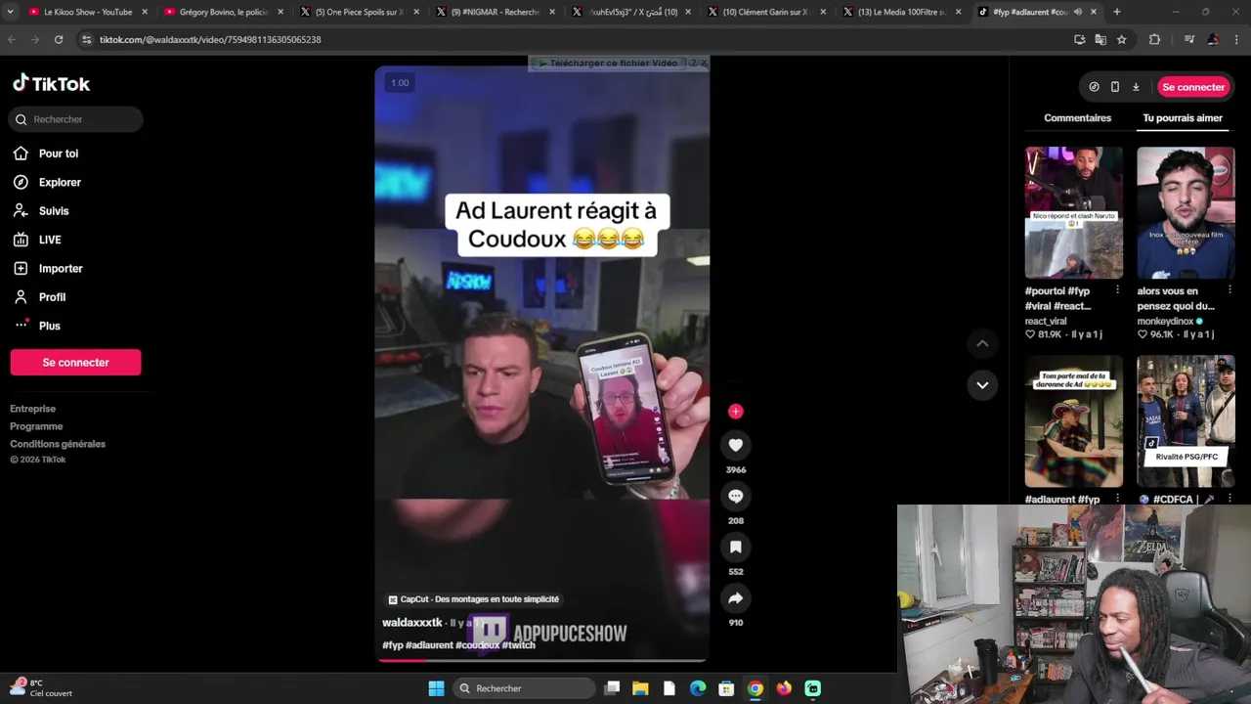Share the video with arrow icon

click(x=736, y=598)
